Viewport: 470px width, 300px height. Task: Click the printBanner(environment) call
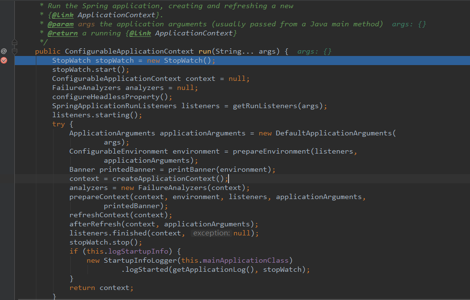coord(219,169)
